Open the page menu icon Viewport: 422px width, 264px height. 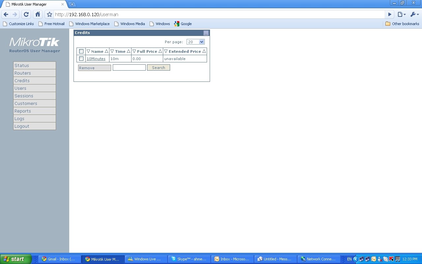coord(402,15)
